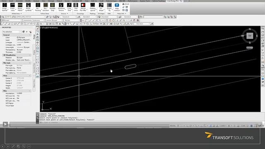265x149 pixels.
Task: Click the E direction on ViewCube compass
Action: coord(257,36)
